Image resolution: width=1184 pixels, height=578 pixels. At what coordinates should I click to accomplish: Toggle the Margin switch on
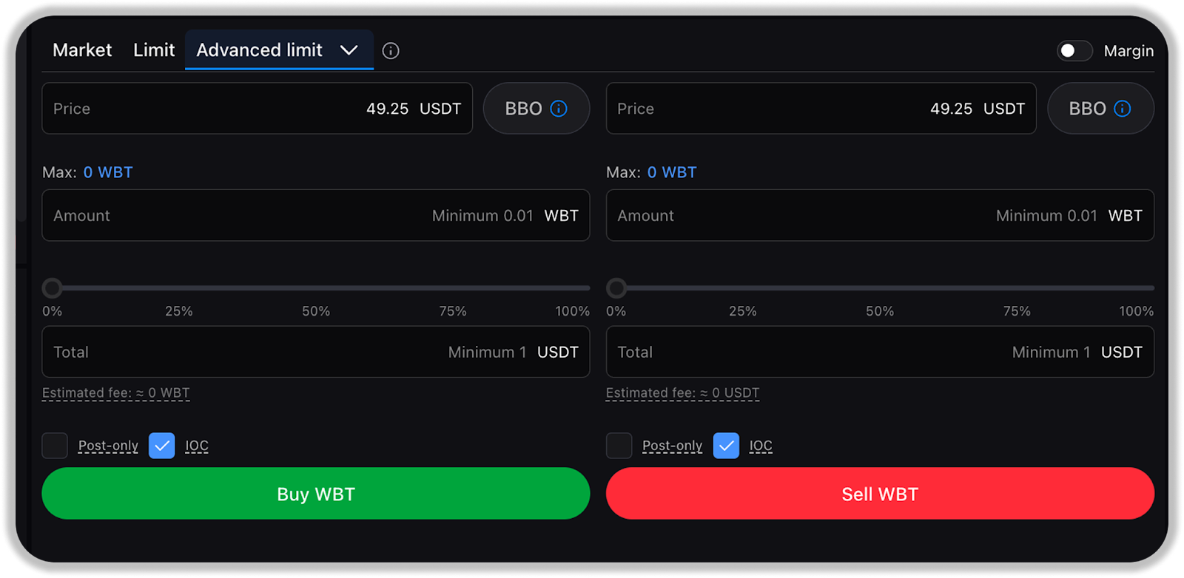(x=1074, y=50)
